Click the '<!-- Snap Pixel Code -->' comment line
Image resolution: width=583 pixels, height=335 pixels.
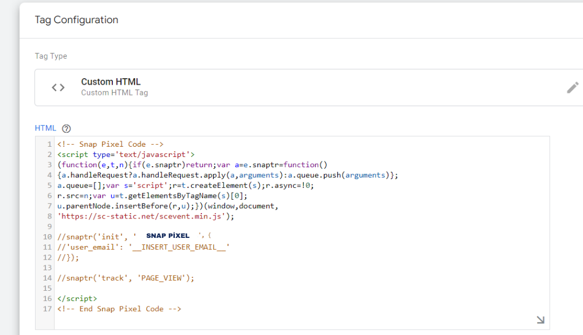[111, 144]
